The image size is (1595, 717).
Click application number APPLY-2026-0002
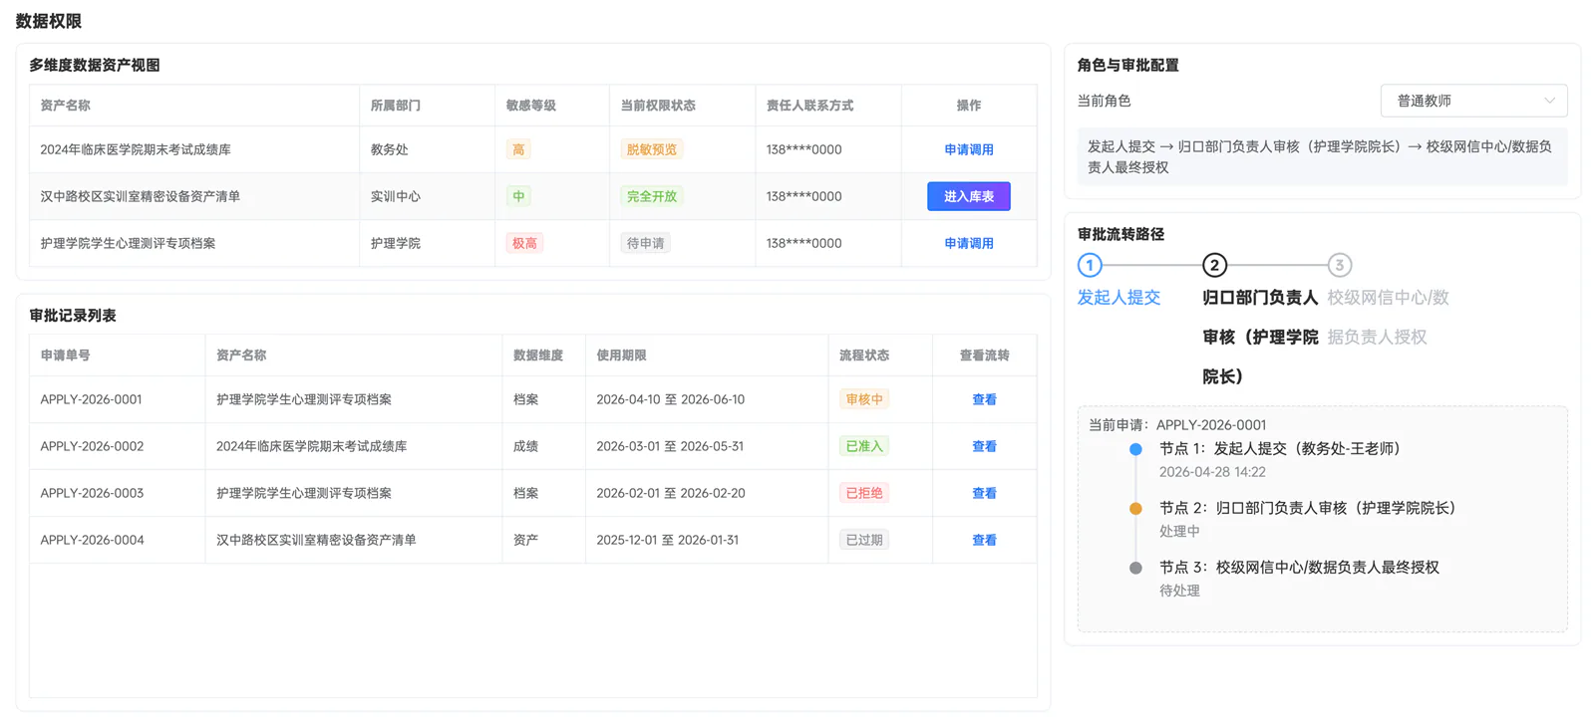tap(92, 446)
